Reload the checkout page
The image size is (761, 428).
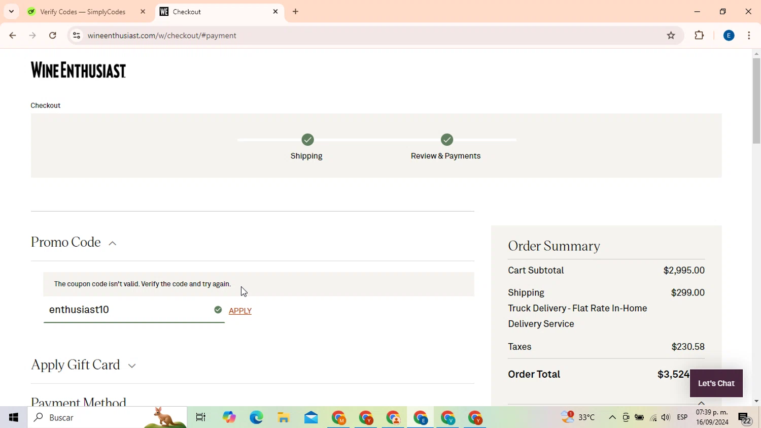pos(53,36)
